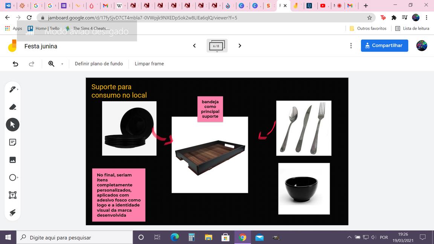Select the Pen drawing tool
This screenshot has height=244, width=434.
pos(12,89)
